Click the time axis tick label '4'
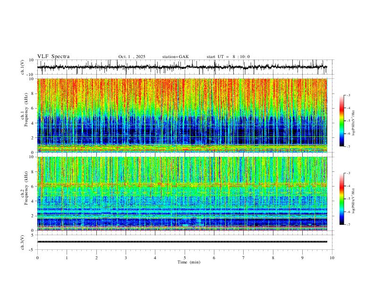The image size is (374, 289). (x=155, y=258)
